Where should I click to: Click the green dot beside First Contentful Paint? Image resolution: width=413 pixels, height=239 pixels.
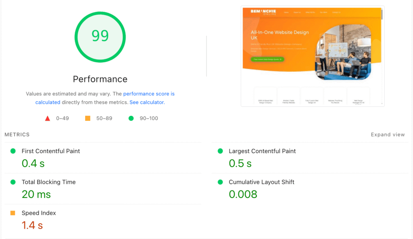(13, 151)
